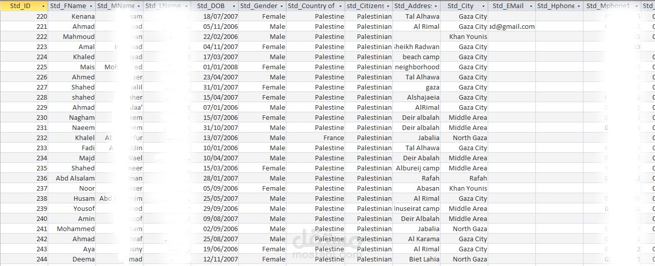
Task: Open the Std_Hphone column dropdown arrow
Action: (578, 6)
